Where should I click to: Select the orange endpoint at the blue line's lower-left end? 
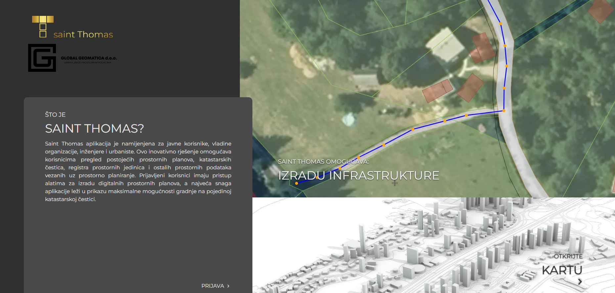(296, 183)
